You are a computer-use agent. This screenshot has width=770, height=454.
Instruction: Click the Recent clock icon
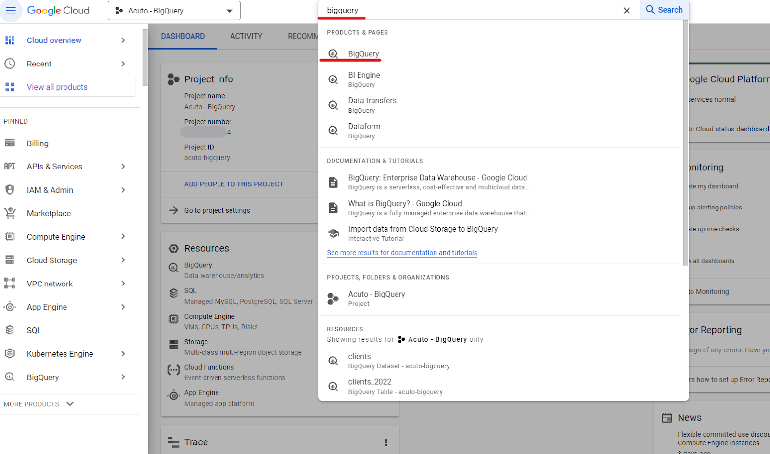coord(10,64)
